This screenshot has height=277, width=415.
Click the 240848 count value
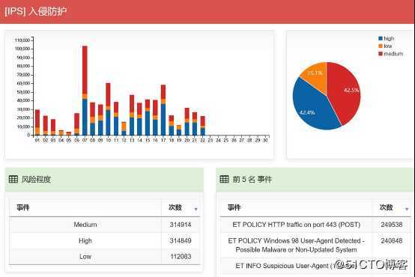point(392,241)
